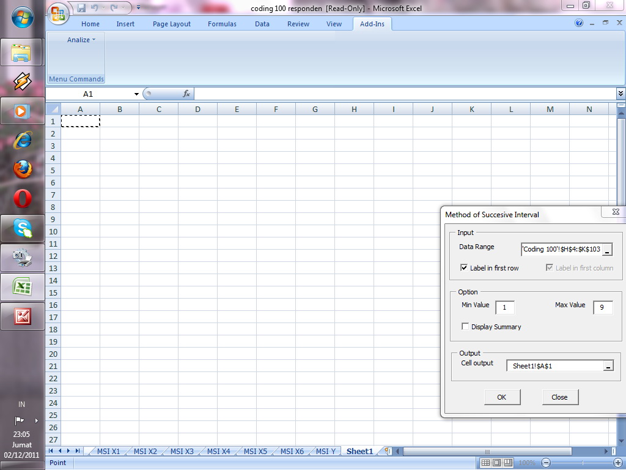Image resolution: width=626 pixels, height=470 pixels.
Task: Enable Display Summary checkbox
Action: tap(465, 327)
